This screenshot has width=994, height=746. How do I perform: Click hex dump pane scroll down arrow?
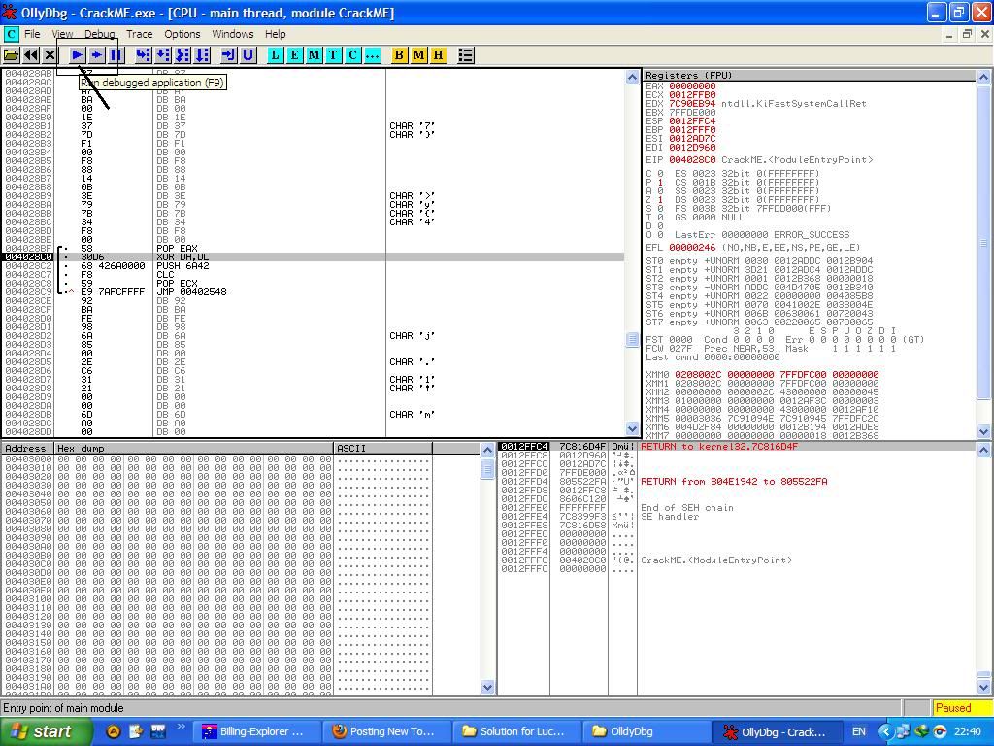(x=487, y=687)
